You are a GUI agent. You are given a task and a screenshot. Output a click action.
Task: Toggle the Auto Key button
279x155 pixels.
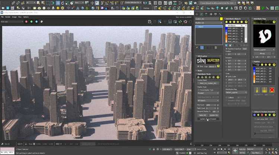click(x=242, y=149)
